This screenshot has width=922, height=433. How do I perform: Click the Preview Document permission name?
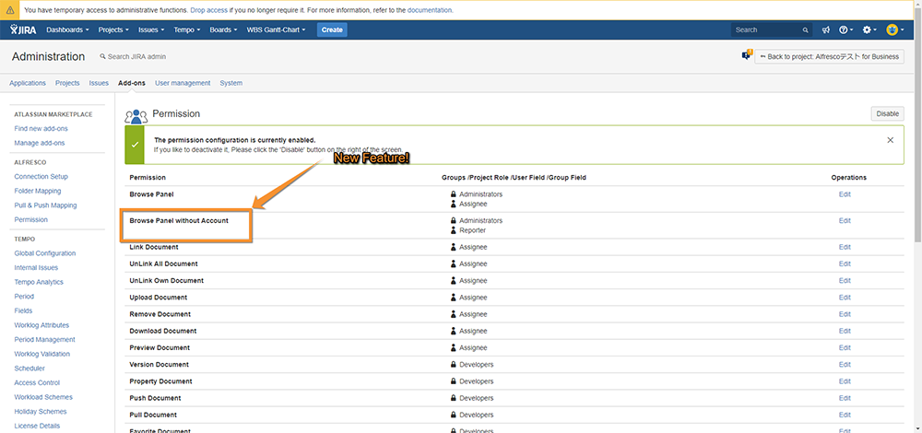coord(160,348)
